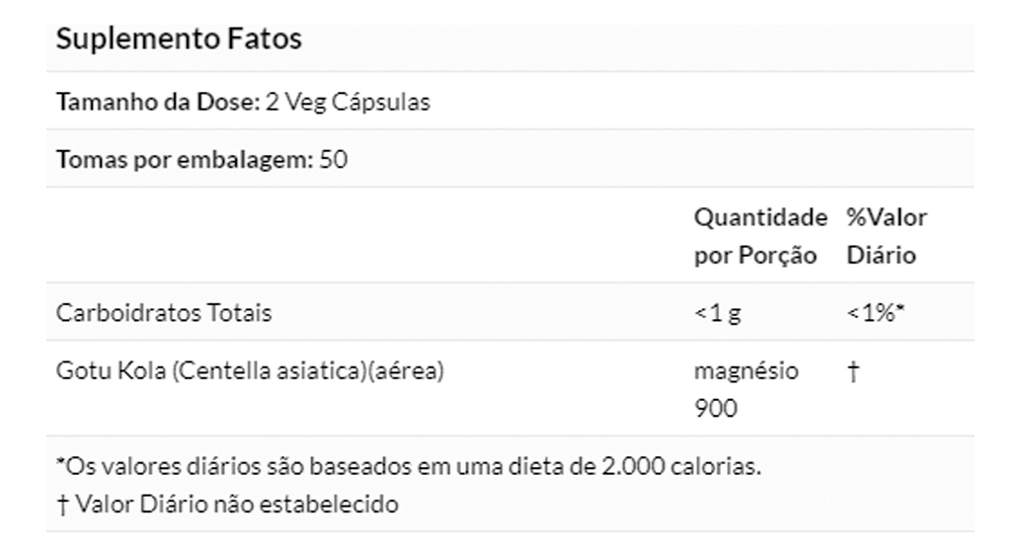The height and width of the screenshot is (557, 1021).
Task: Click the number 900 in Gotu Kola row
Action: pyautogui.click(x=716, y=407)
